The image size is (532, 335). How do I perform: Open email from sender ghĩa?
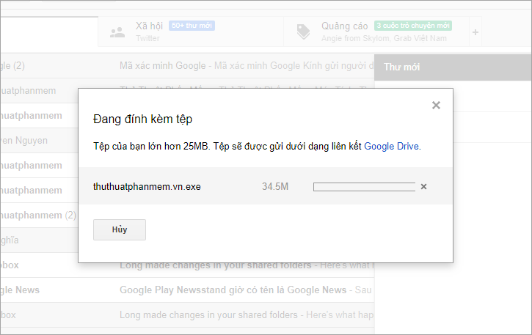click(x=40, y=240)
